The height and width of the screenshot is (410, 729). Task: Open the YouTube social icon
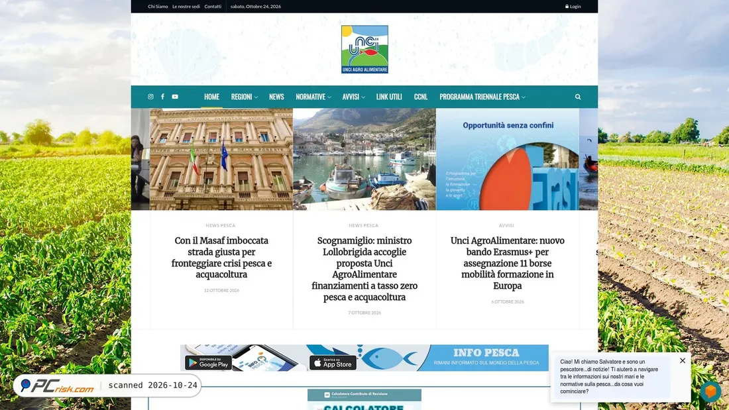click(175, 97)
